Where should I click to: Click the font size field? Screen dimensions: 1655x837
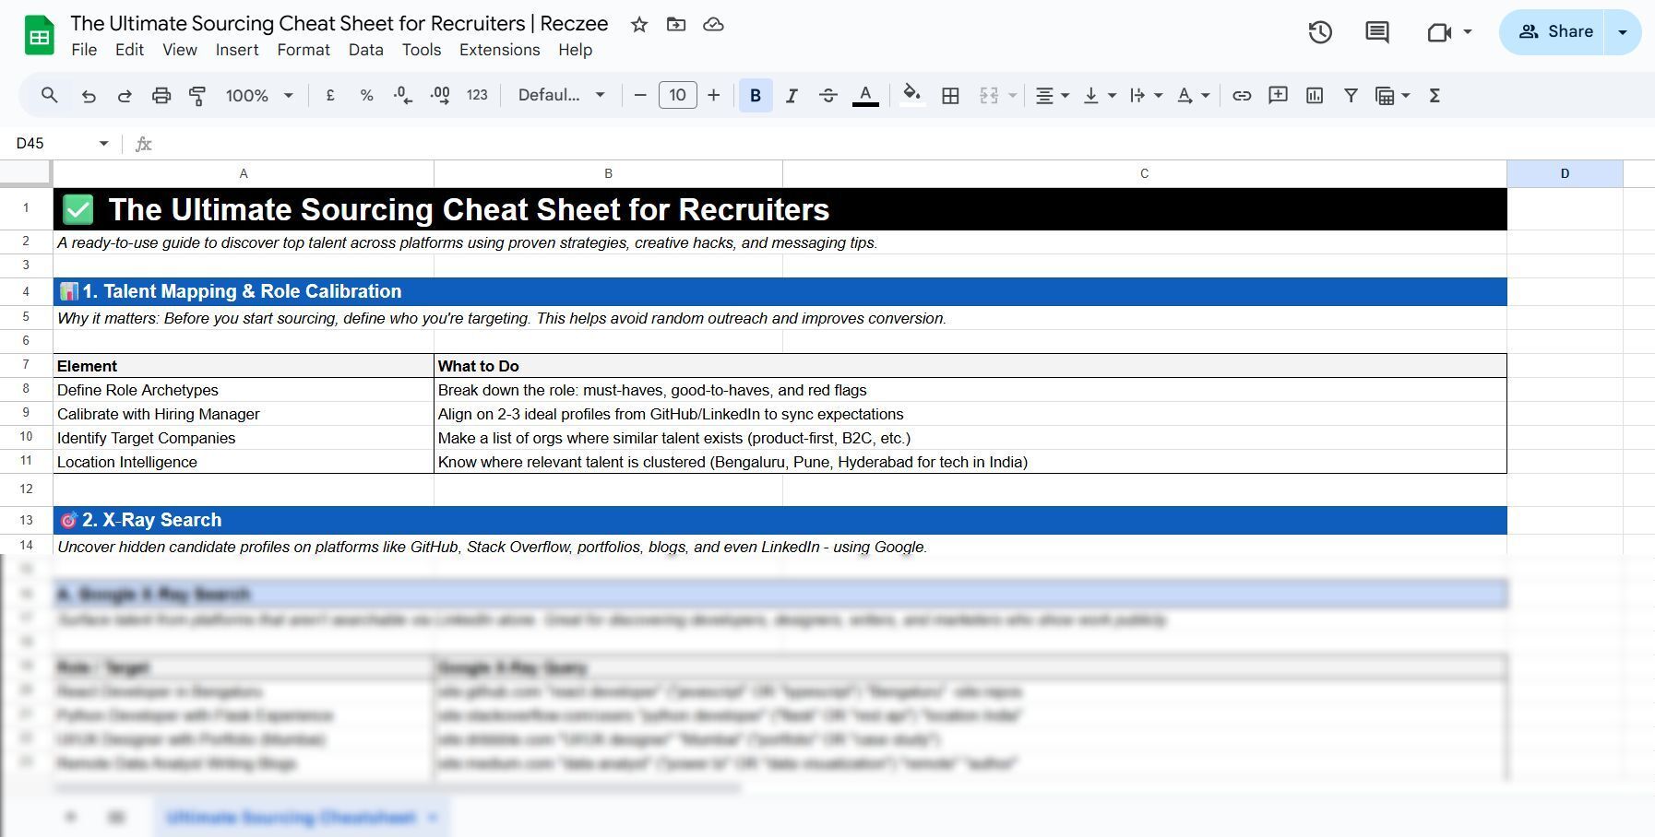pos(677,95)
